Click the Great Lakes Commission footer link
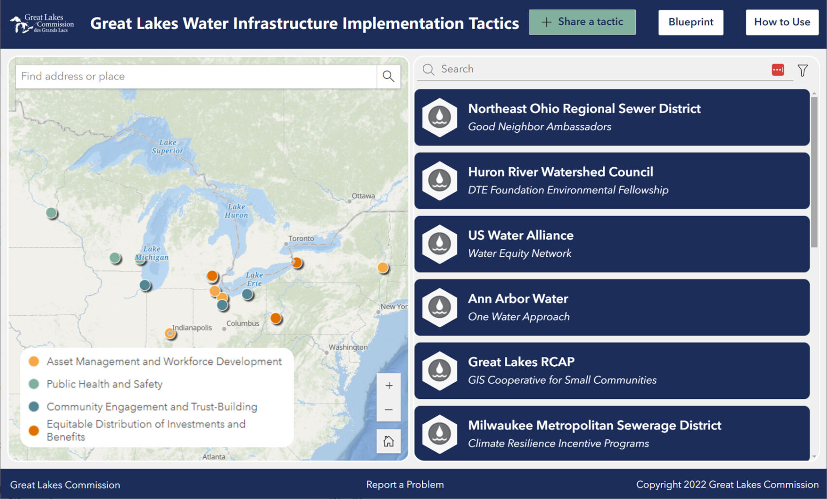The height and width of the screenshot is (499, 827). pos(65,485)
